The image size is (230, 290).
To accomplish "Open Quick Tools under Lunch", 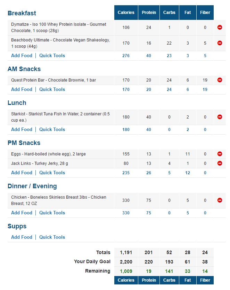I will point(52,129).
